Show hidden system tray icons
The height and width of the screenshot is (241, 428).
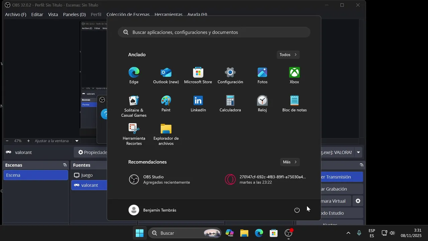click(x=348, y=233)
